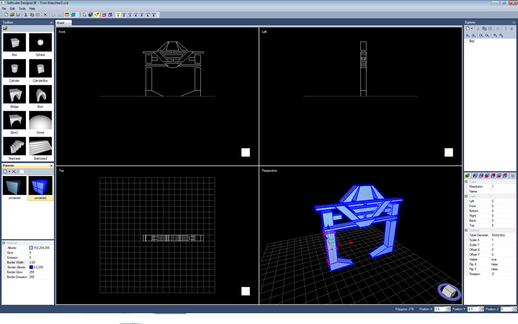Open the Tools menu

pyautogui.click(x=22, y=9)
